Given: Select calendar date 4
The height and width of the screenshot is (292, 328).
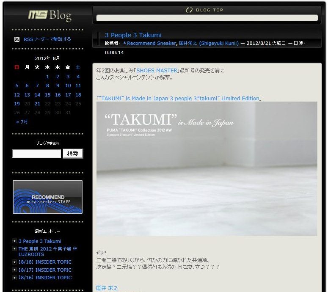Looking at the screenshot, I should 78,77.
